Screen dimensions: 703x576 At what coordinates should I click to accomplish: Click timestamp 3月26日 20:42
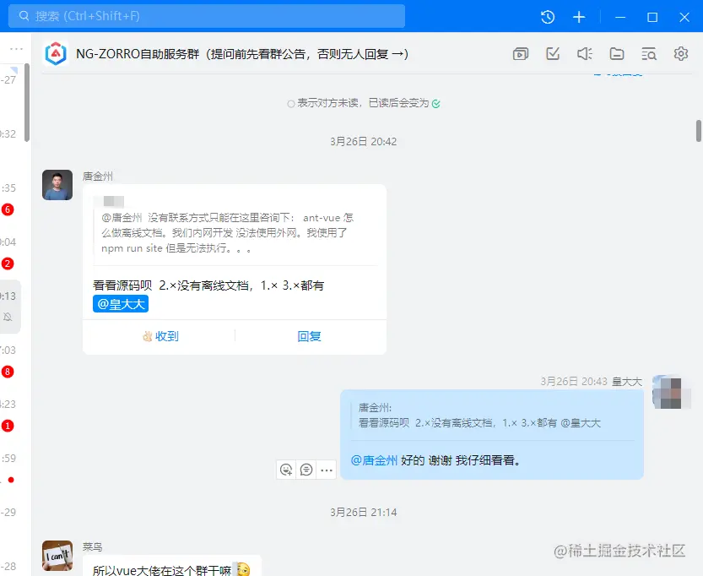click(363, 142)
